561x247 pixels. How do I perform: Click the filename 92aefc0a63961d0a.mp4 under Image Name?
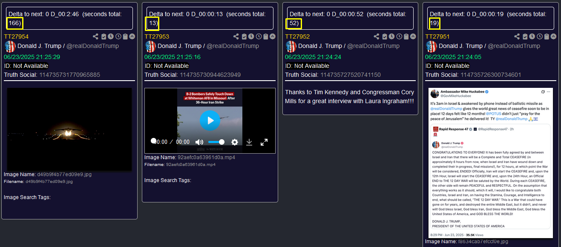190,164
